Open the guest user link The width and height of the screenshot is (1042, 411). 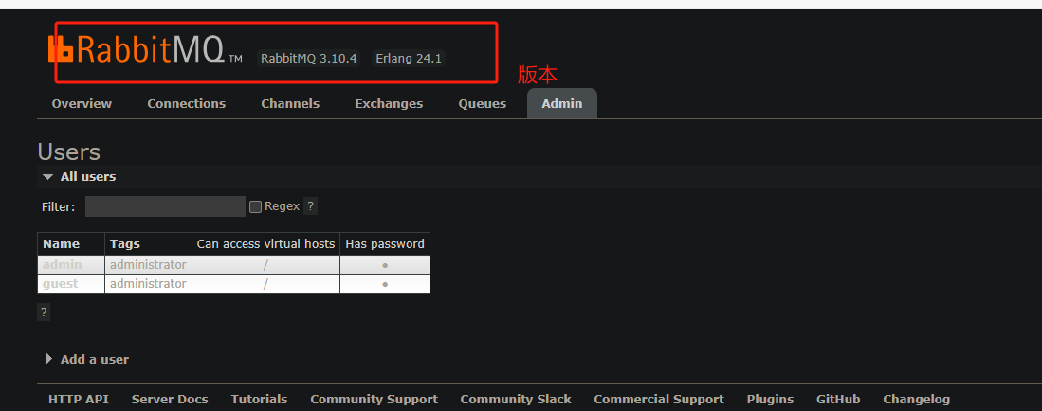[x=61, y=283]
